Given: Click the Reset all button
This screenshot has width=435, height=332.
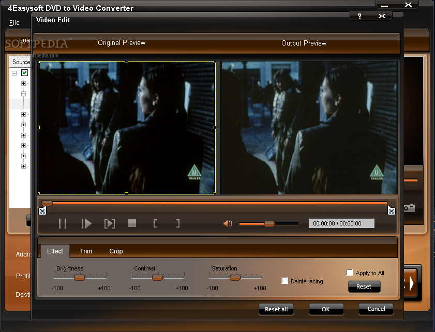Looking at the screenshot, I should pos(276,309).
